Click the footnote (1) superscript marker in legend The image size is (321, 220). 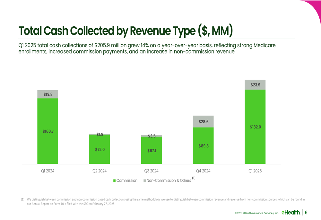pyautogui.click(x=194, y=178)
